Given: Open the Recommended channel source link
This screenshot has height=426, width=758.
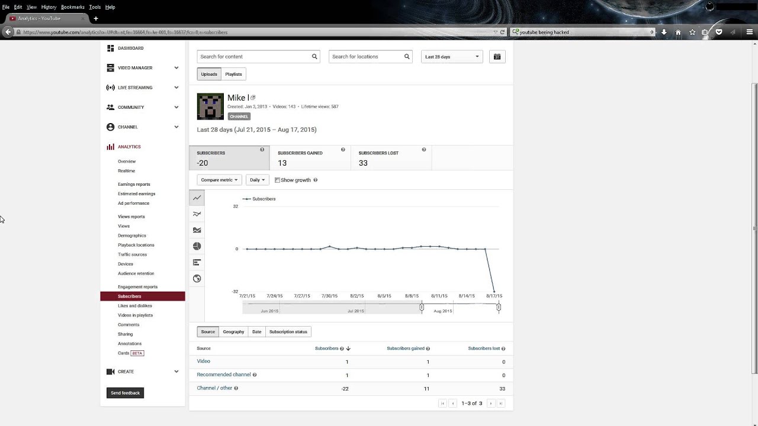Looking at the screenshot, I should [x=224, y=375].
